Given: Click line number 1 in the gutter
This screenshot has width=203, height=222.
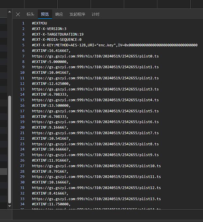Looking at the screenshot, I should click(x=23, y=23).
